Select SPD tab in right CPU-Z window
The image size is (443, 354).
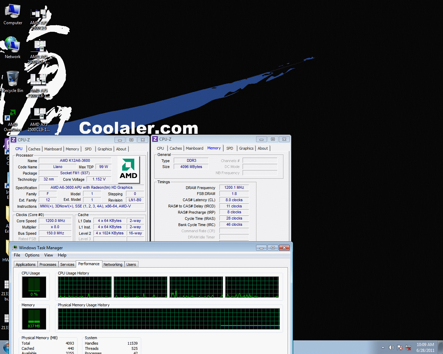pos(230,148)
